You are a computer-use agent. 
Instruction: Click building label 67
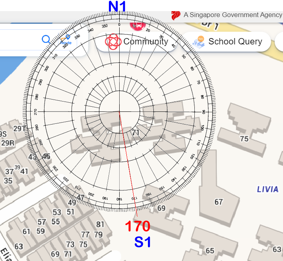tap(219, 202)
